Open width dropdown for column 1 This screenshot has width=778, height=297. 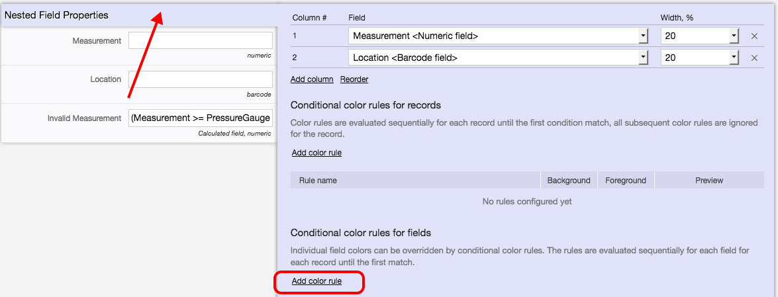733,36
